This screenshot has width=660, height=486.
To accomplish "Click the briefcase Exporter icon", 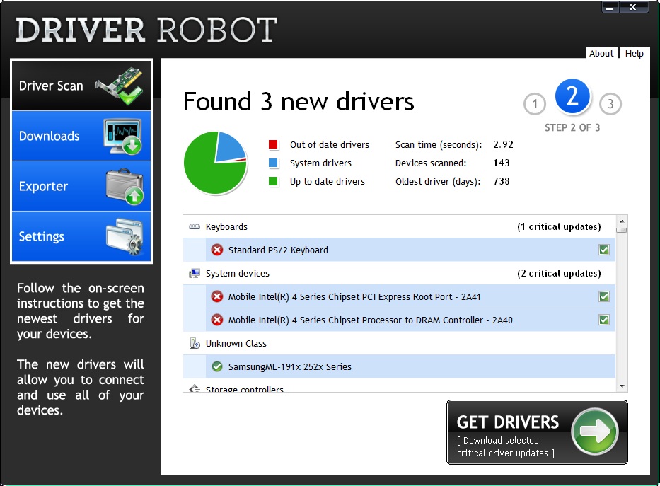I will coord(125,186).
